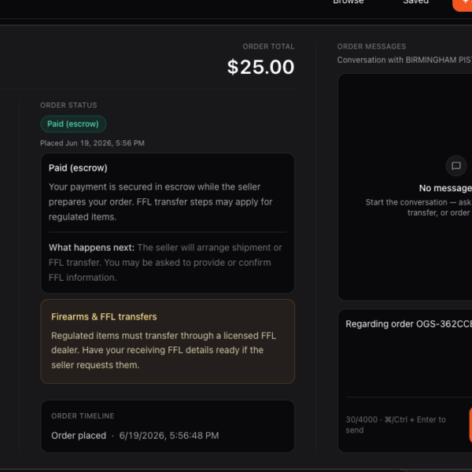Click the chat bubble icon in messages panel
This screenshot has height=472, width=472.
[456, 165]
